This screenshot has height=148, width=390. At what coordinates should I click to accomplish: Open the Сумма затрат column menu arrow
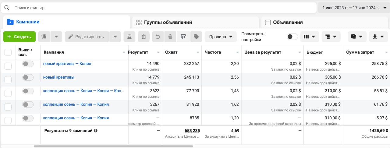pos(387,52)
